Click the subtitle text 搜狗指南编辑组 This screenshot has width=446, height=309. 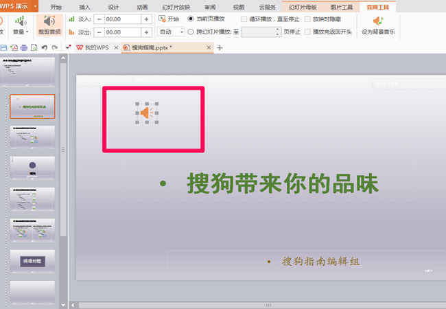click(x=320, y=261)
